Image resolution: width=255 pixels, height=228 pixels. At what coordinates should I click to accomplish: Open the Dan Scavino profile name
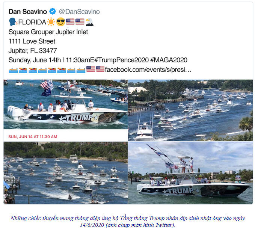click(28, 12)
